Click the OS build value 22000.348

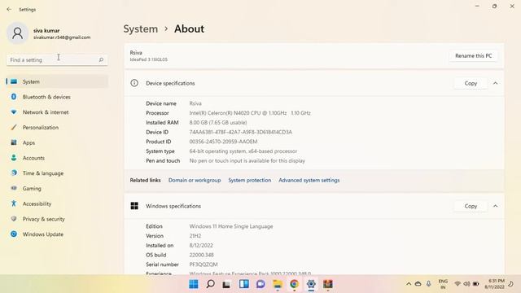(201, 255)
